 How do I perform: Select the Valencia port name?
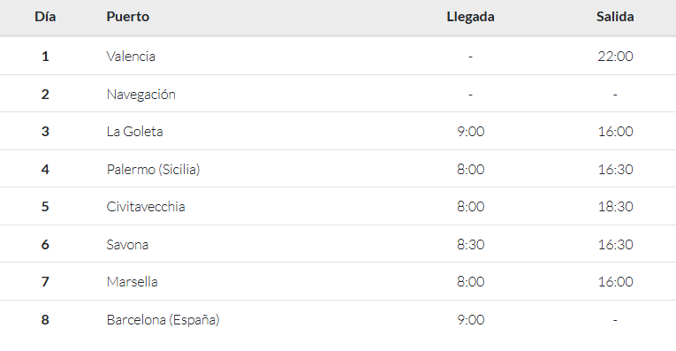pyautogui.click(x=131, y=56)
